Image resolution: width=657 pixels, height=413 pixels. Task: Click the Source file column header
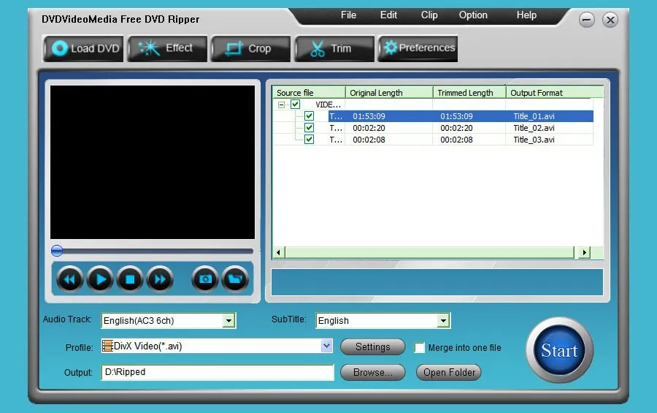click(x=309, y=92)
